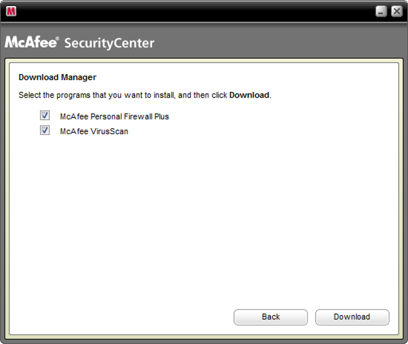Close the SecurityCenter window

(x=396, y=11)
